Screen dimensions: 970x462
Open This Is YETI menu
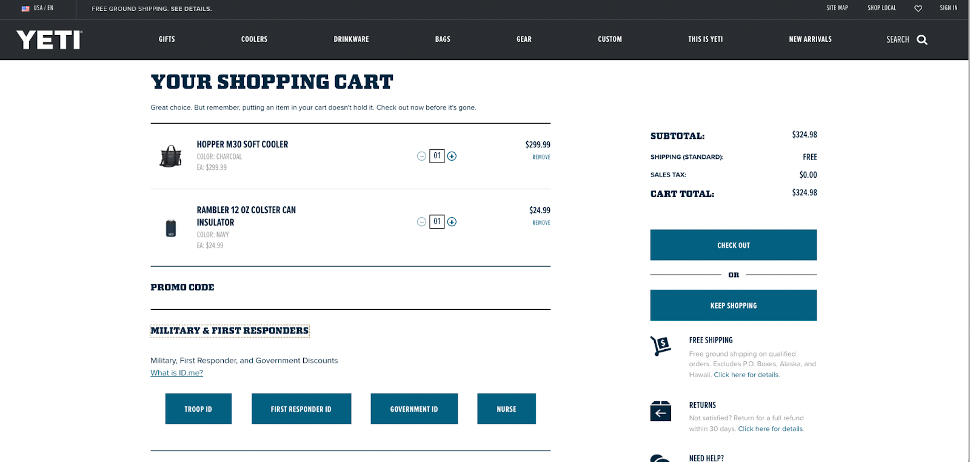(x=705, y=39)
